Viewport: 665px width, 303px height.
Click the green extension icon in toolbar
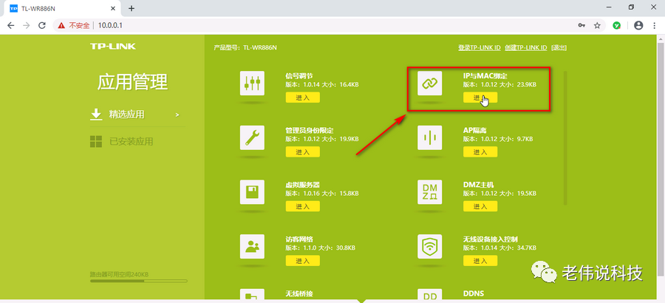click(x=617, y=25)
